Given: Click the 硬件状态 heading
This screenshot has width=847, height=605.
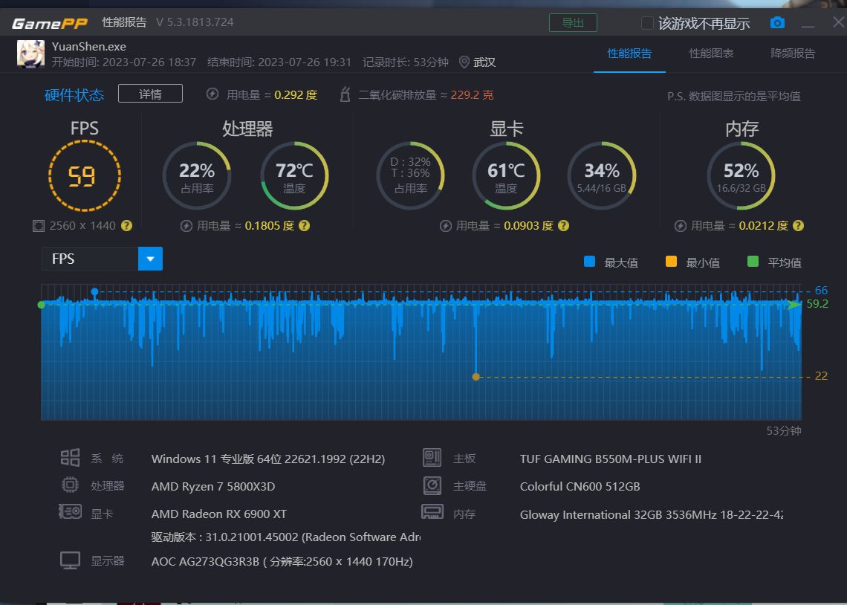Looking at the screenshot, I should pyautogui.click(x=74, y=95).
